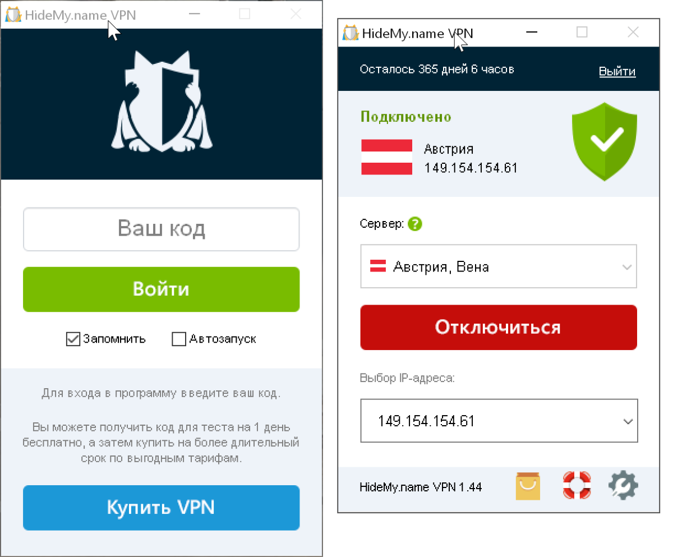
Task: Click the Войти green button
Action: 162,289
